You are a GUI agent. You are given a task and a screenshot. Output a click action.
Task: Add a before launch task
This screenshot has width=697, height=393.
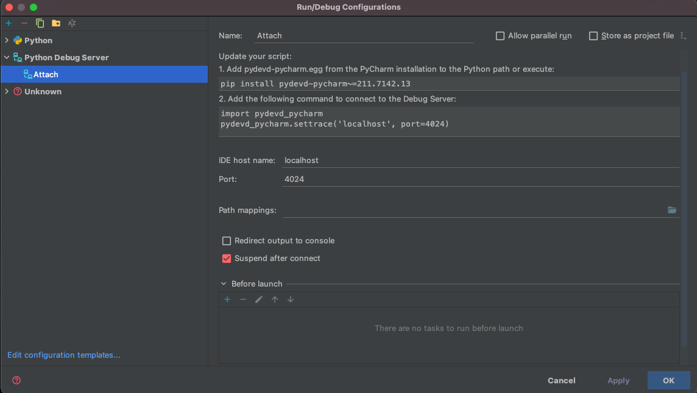(x=227, y=299)
